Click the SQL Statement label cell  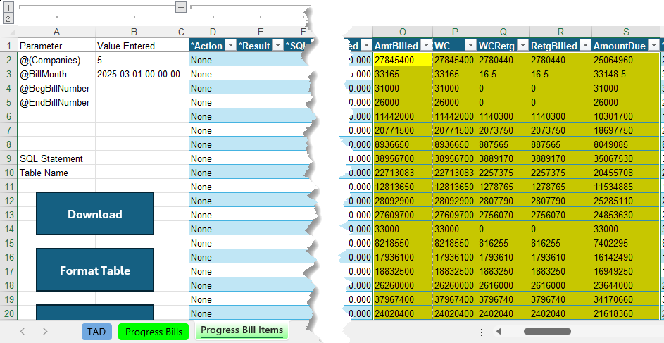point(56,158)
